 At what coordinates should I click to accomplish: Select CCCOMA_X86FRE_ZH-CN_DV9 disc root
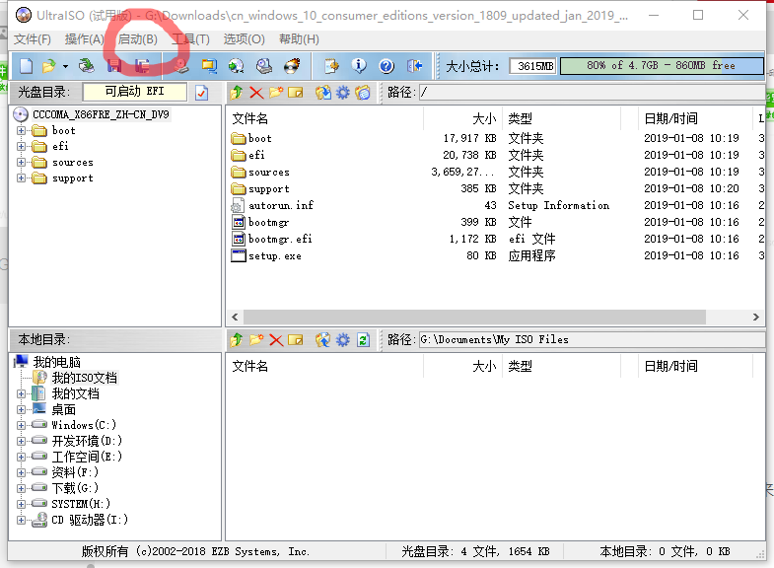point(101,114)
